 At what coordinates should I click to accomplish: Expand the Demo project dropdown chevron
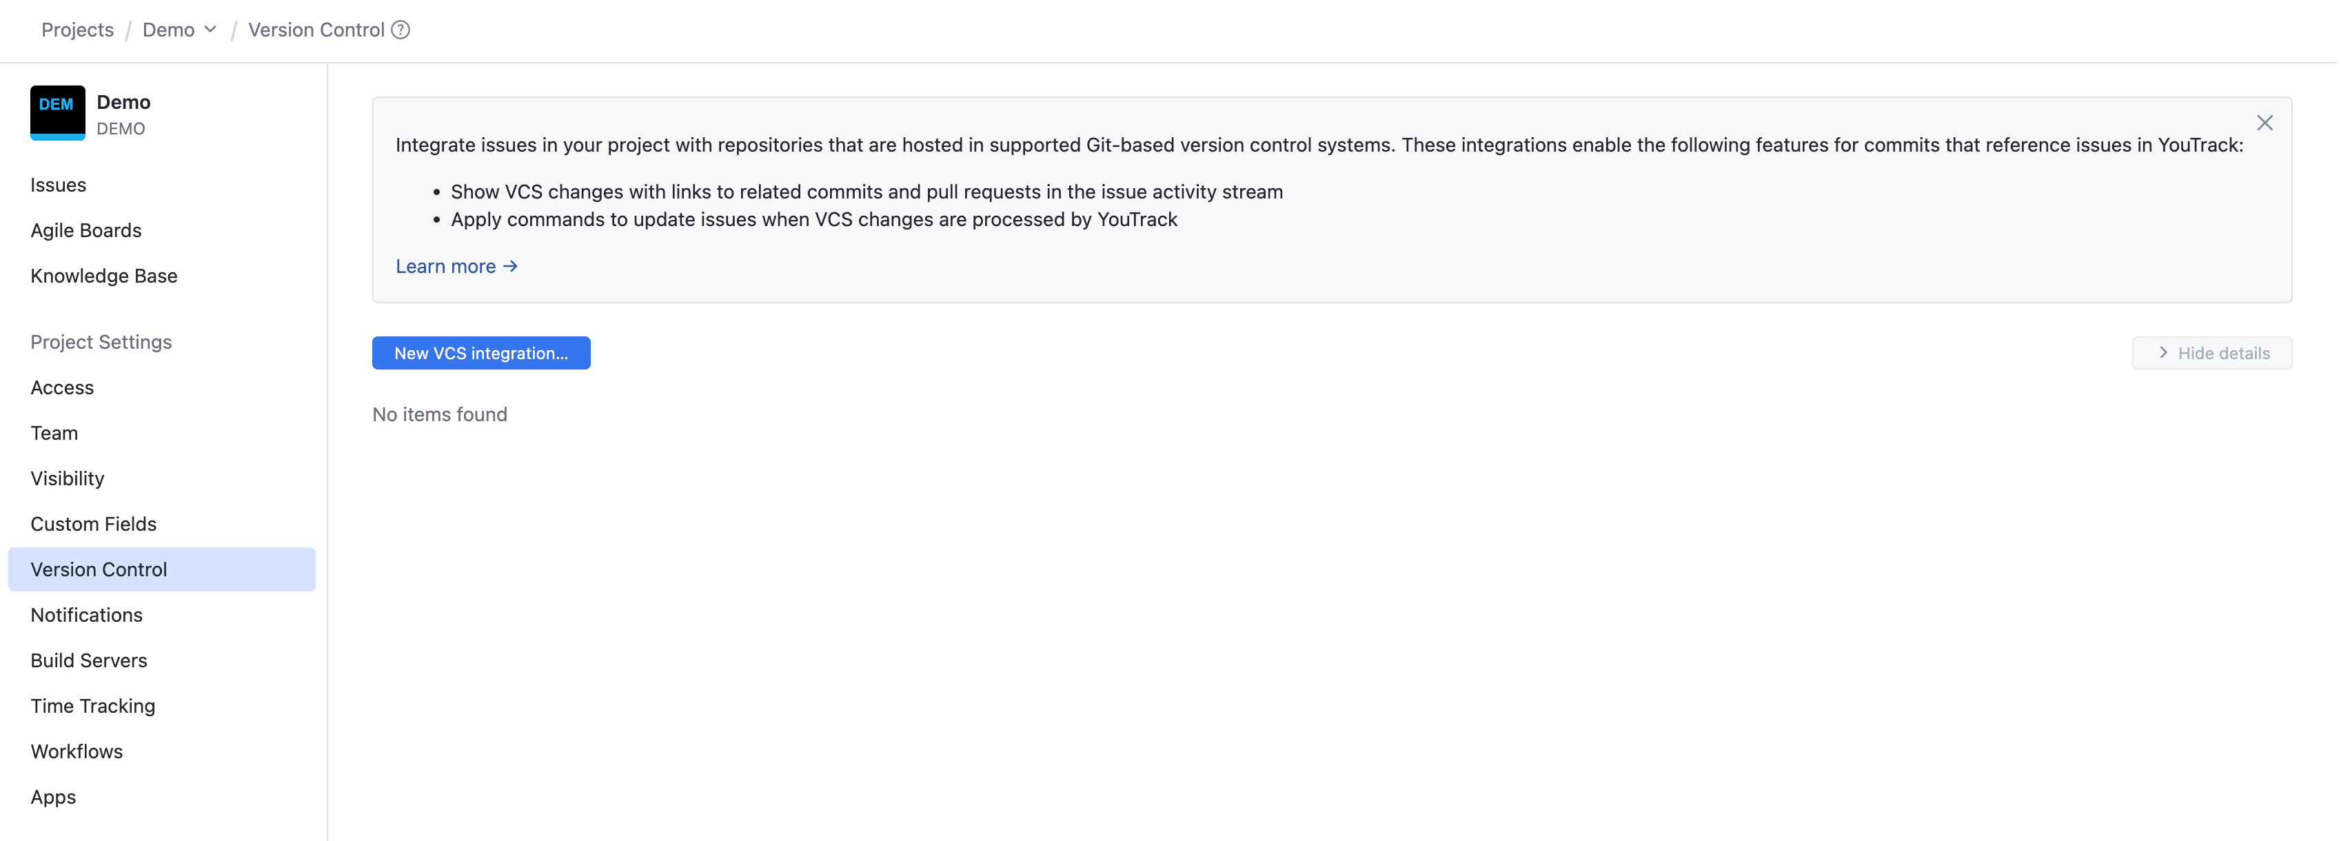[x=210, y=30]
